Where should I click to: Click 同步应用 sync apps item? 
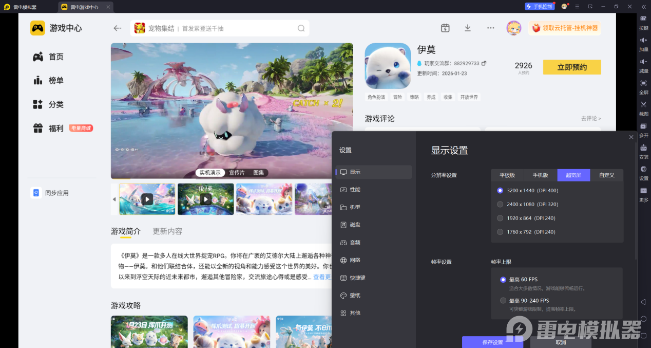[50, 193]
